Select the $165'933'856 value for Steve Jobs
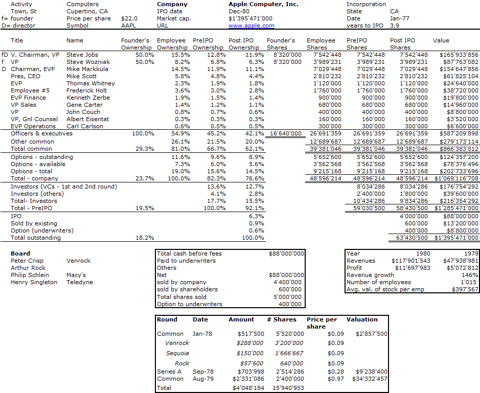The height and width of the screenshot is (393, 480). (459, 55)
